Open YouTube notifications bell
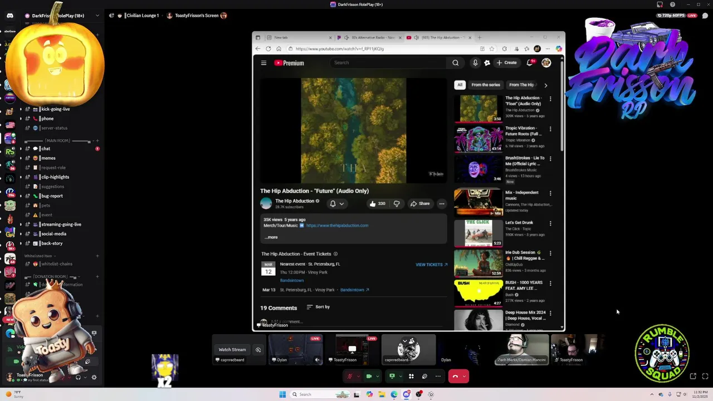 point(530,63)
